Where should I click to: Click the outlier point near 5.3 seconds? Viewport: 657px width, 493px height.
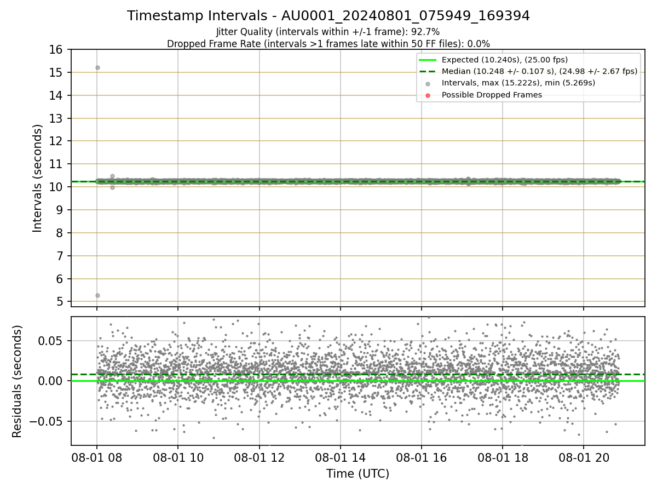tap(97, 295)
